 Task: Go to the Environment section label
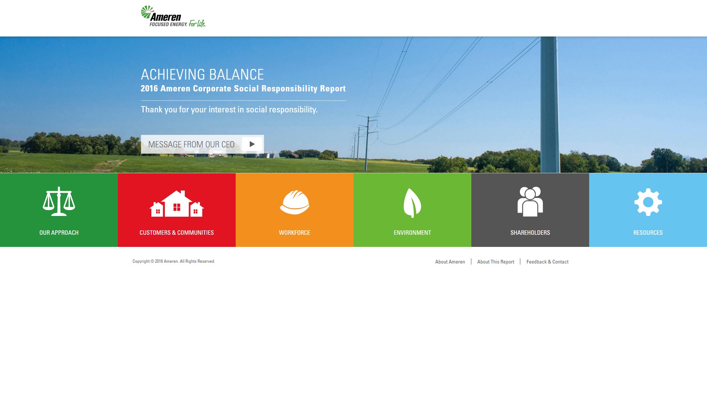coord(412,233)
